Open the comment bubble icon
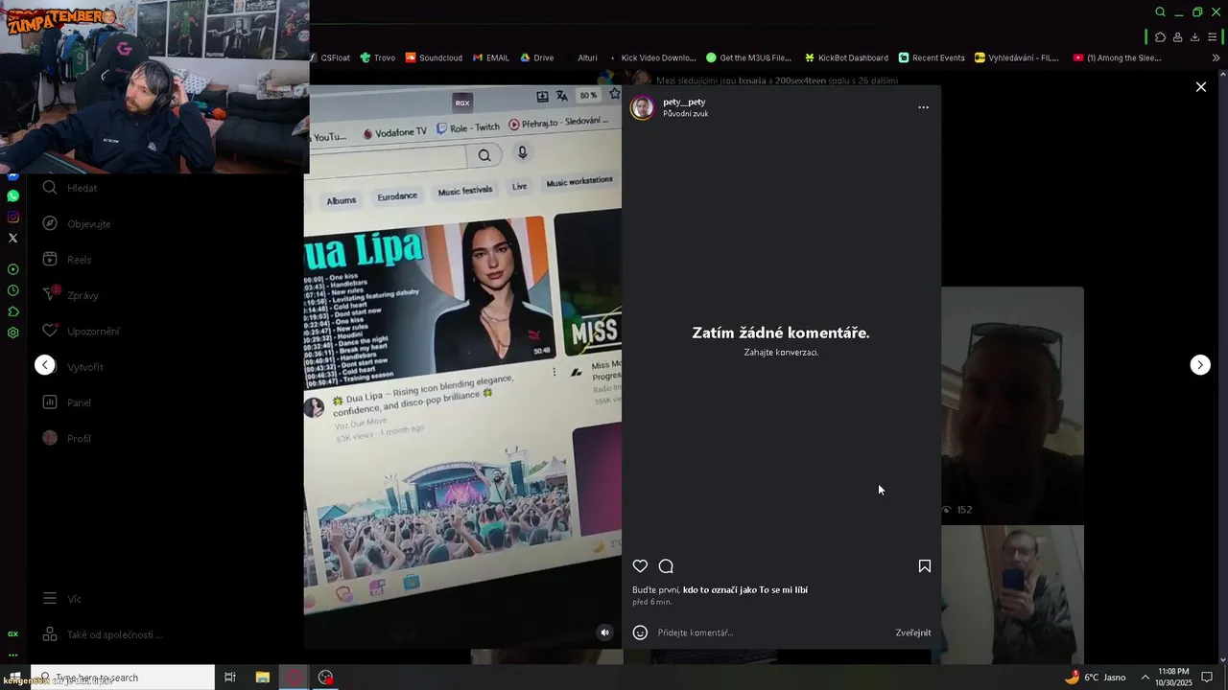Viewport: 1228px width, 690px height. click(666, 566)
